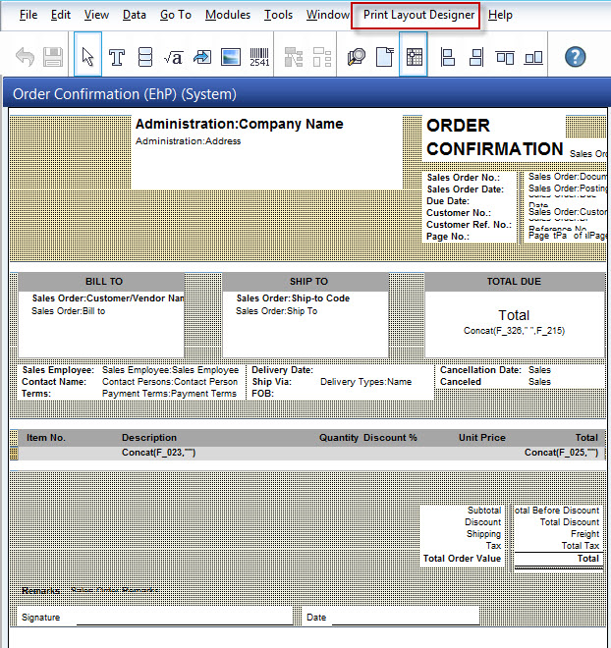Open the Edit menu
The image size is (611, 648).
point(61,15)
